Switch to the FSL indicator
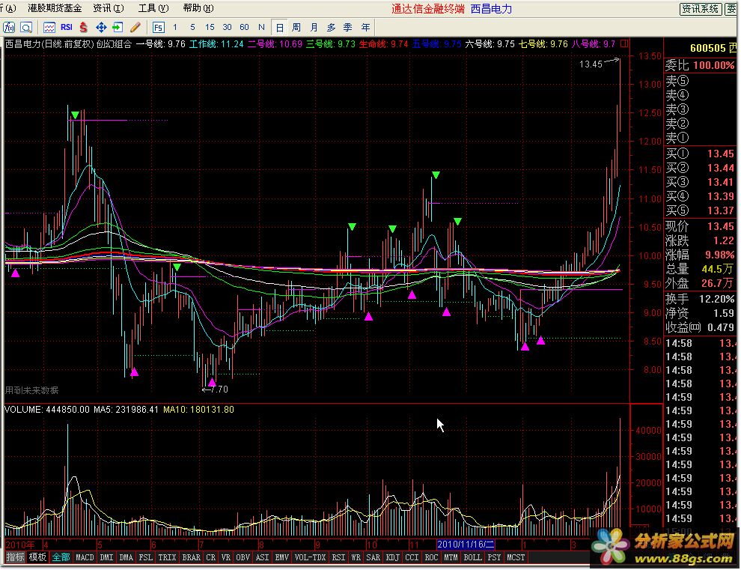 [145, 557]
